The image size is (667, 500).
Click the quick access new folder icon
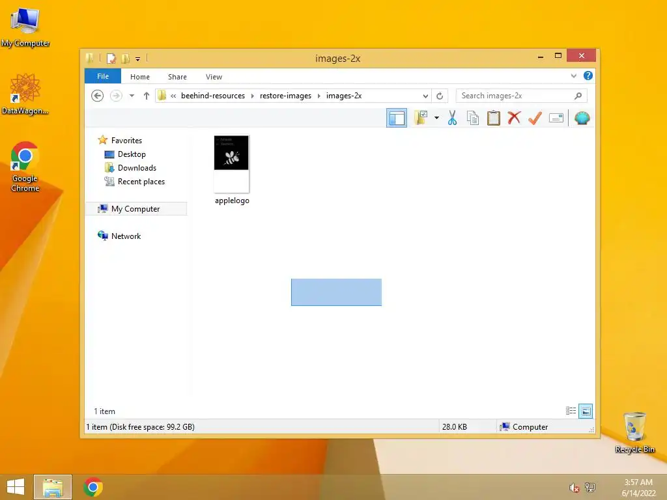pos(125,58)
